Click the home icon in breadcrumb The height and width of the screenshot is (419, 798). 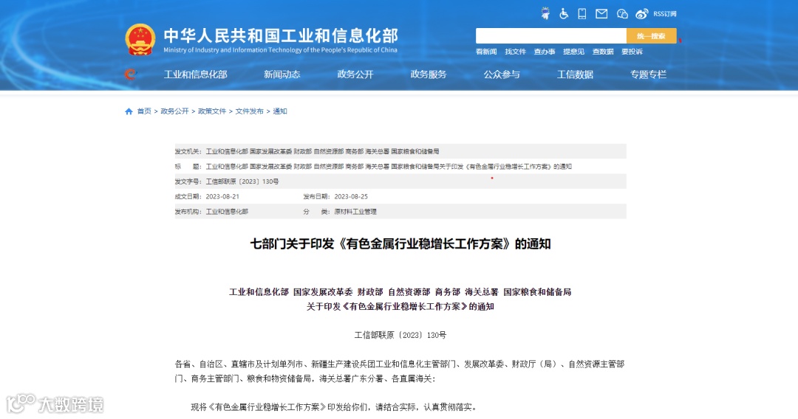pos(129,111)
